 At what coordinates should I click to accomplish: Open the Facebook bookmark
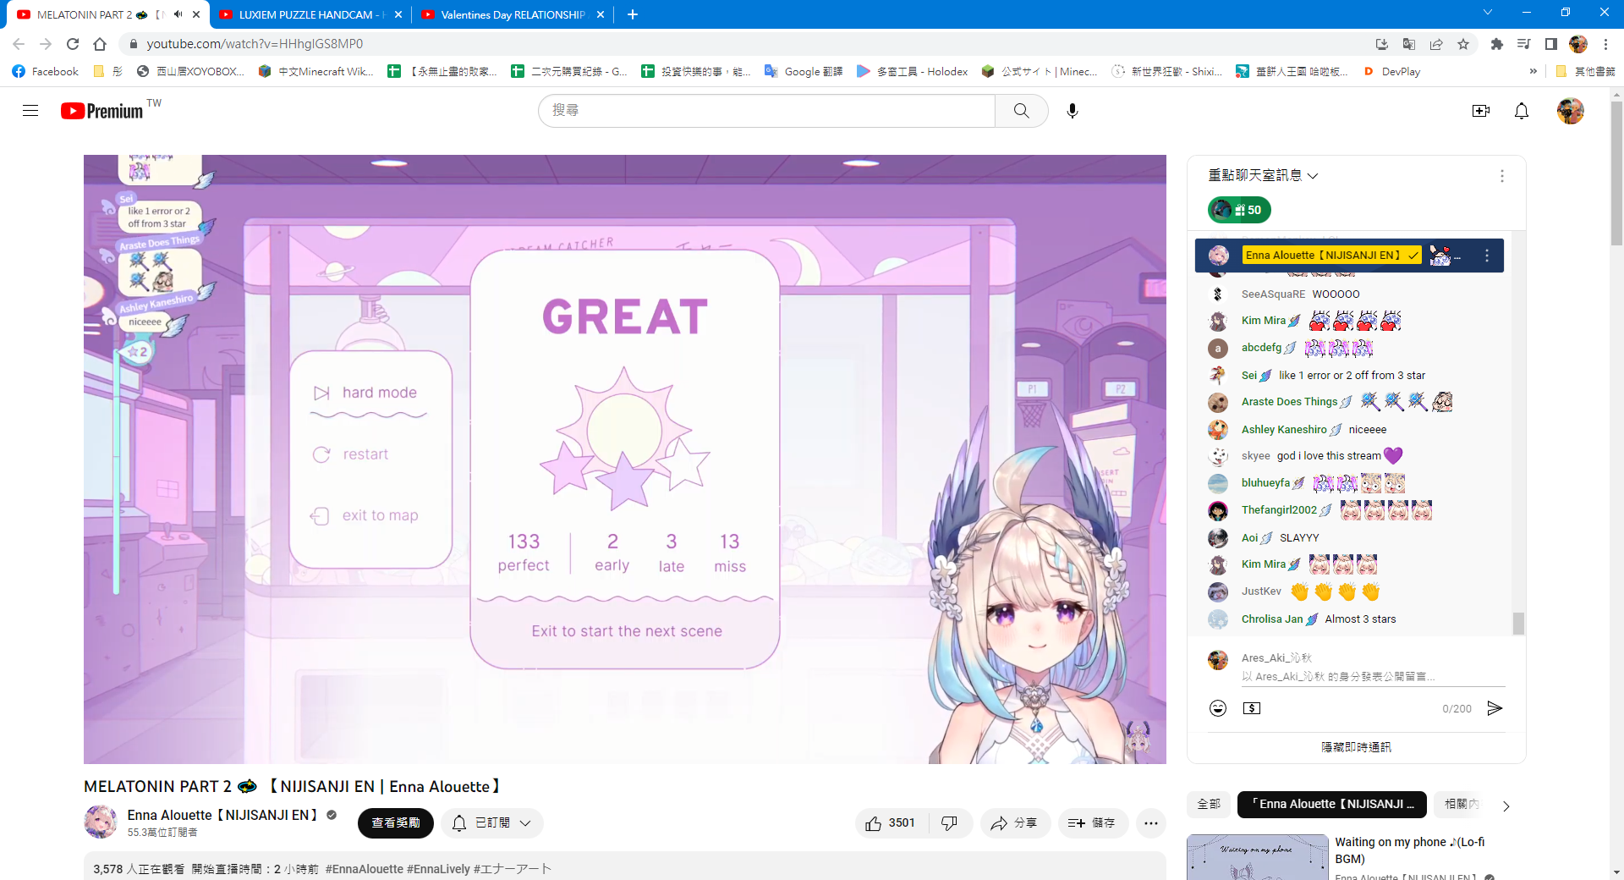click(x=46, y=72)
